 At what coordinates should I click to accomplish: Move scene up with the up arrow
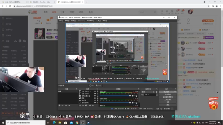pos(66,106)
